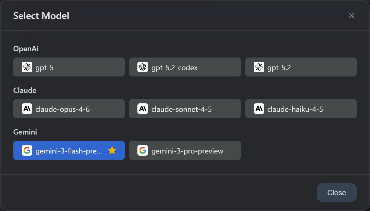Select claude-opus-4-6 model label
The width and height of the screenshot is (370, 211).
pyautogui.click(x=63, y=109)
